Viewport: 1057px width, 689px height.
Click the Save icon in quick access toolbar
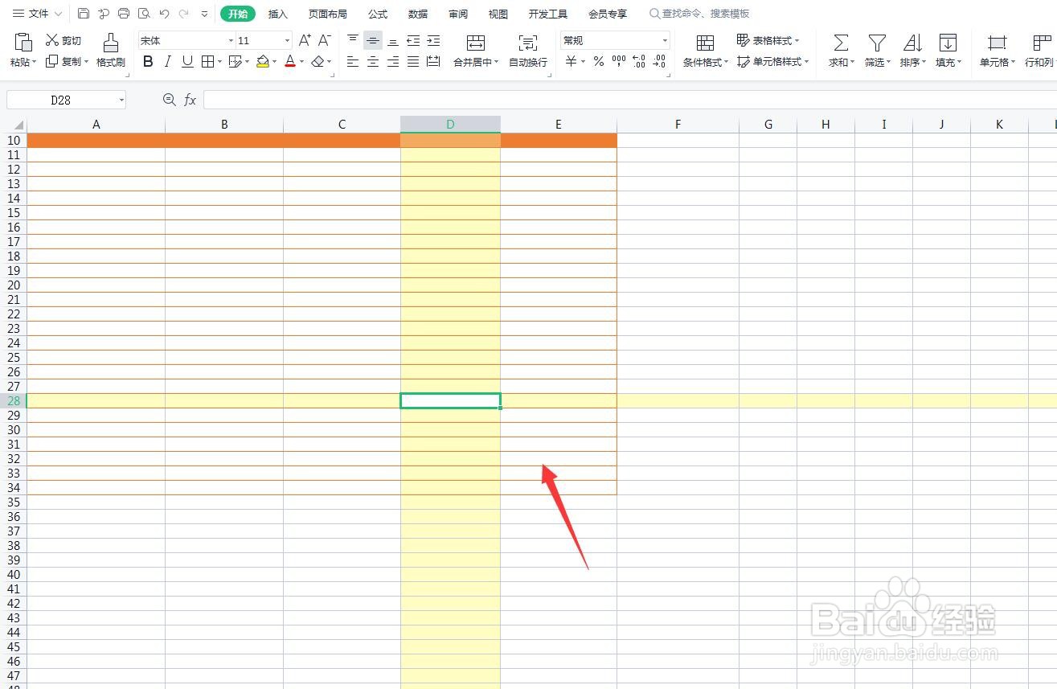click(84, 14)
